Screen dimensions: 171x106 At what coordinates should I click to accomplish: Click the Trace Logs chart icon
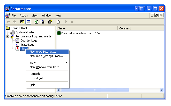tap(17, 45)
